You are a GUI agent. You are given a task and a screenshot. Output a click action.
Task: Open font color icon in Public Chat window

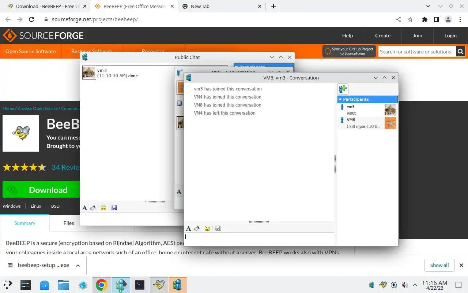93,208
